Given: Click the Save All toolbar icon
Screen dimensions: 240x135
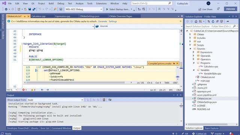Looking at the screenshot, I should [34, 9].
